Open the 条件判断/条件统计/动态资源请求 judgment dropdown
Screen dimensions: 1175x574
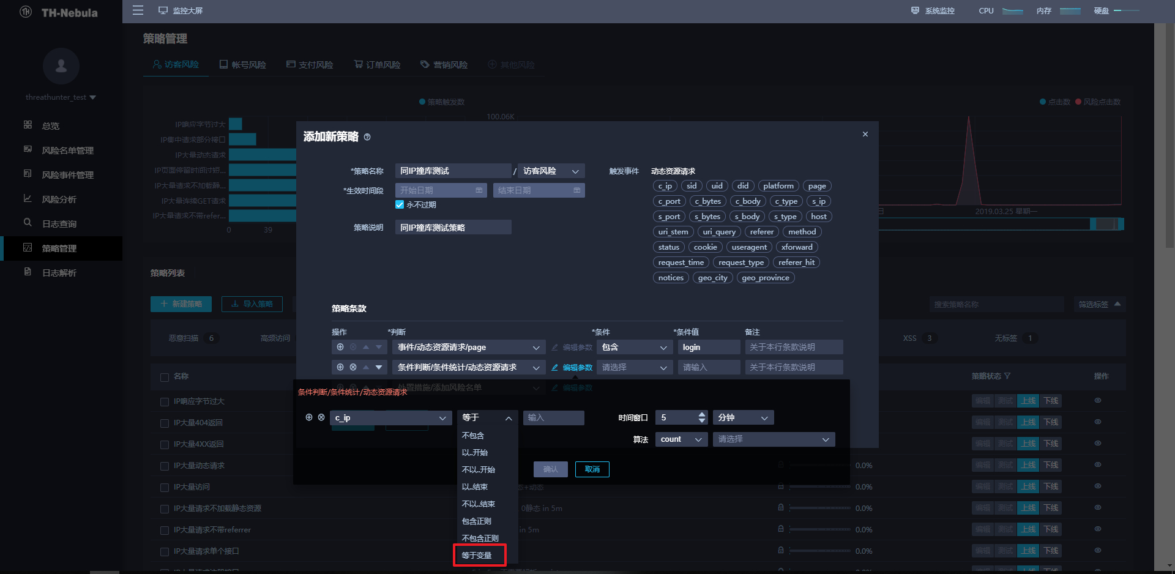[469, 367]
